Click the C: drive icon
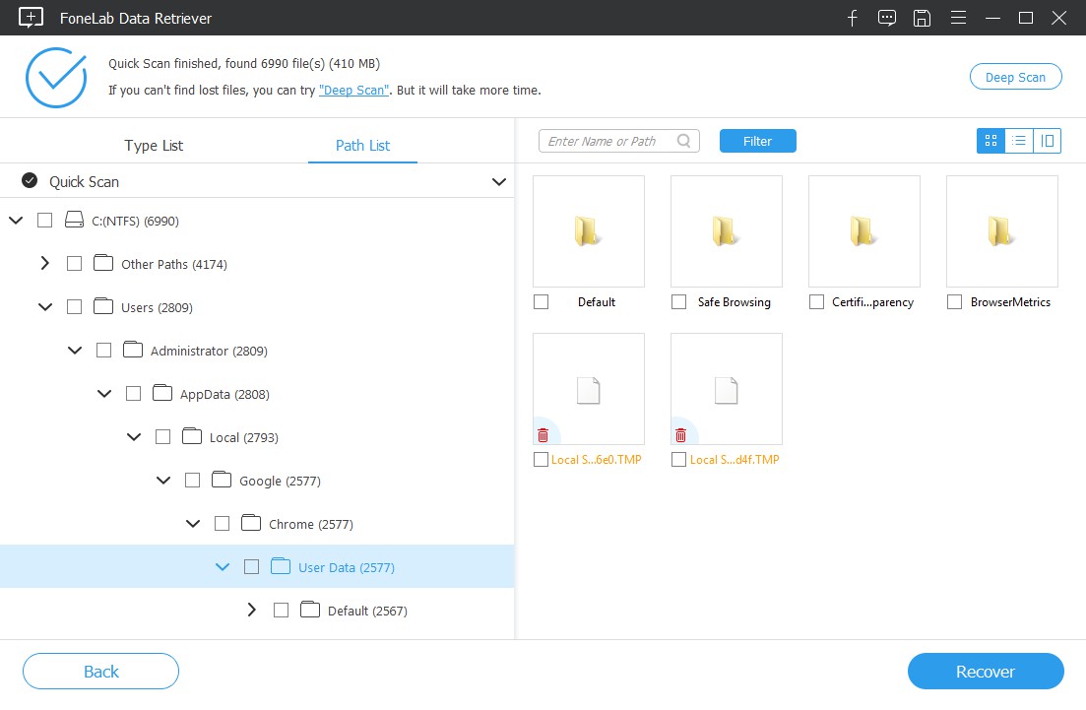 (74, 221)
